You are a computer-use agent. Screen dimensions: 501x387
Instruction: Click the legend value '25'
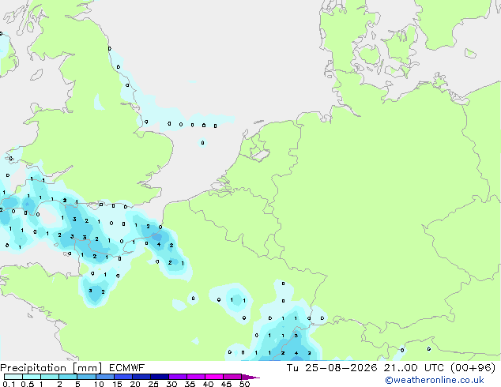point(153,384)
